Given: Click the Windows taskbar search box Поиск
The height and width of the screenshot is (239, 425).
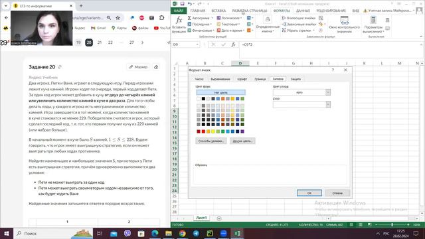Looking at the screenshot, I should [53, 233].
